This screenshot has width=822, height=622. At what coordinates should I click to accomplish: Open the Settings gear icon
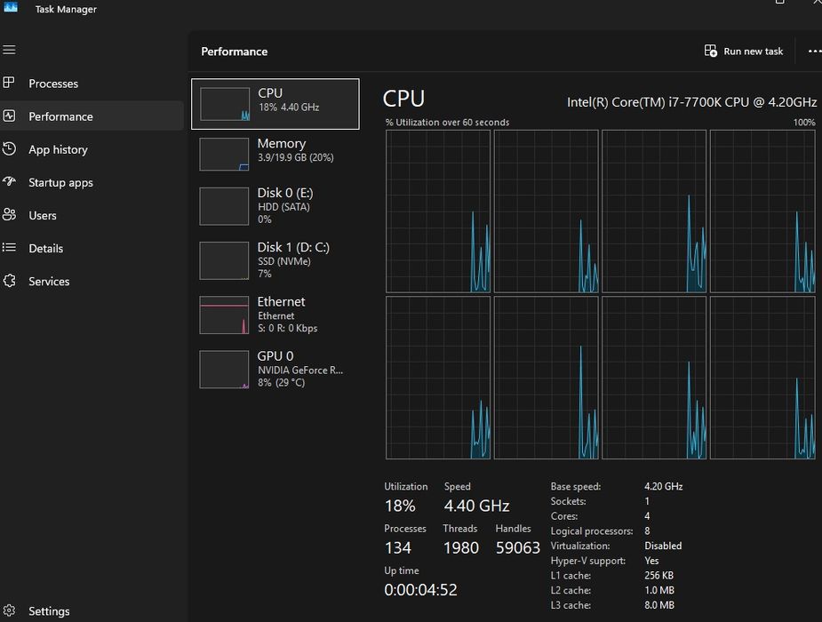click(9, 610)
